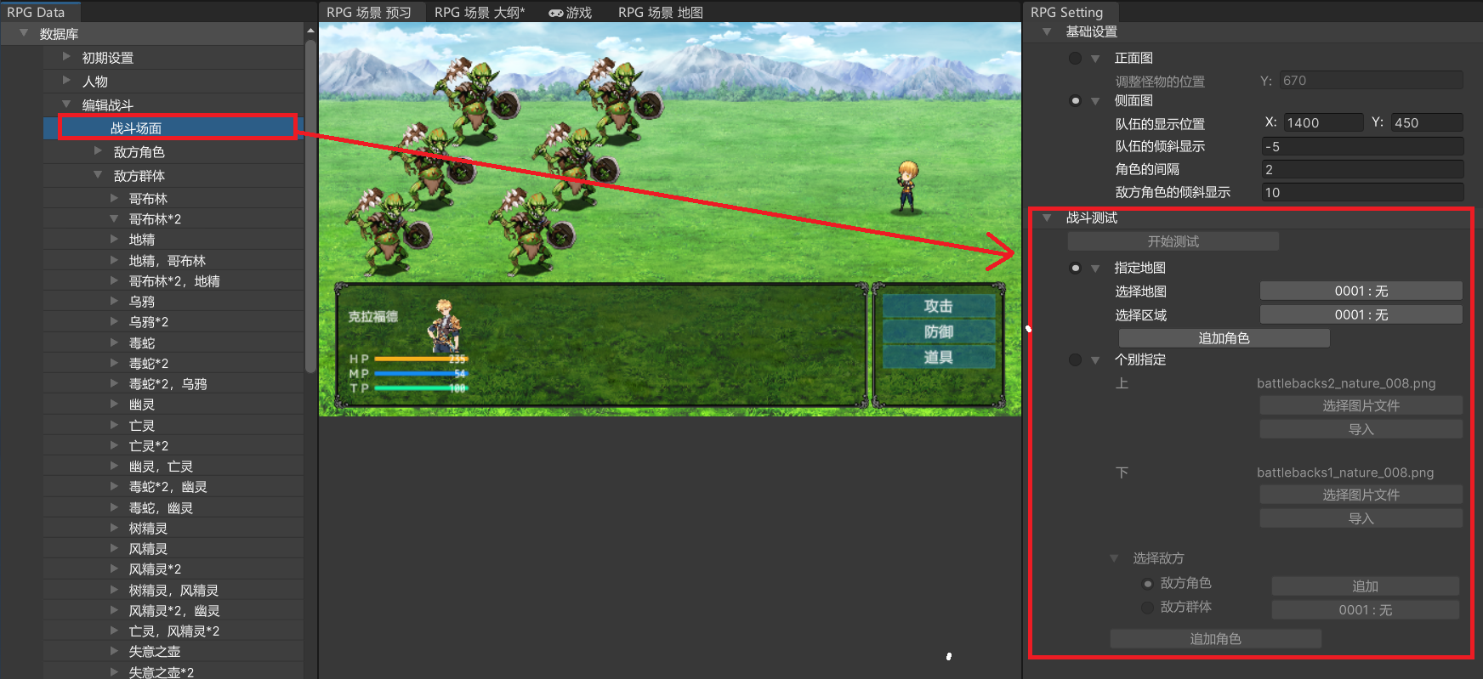
Task: Collapse the 敌方群体 tree node
Action: click(98, 175)
